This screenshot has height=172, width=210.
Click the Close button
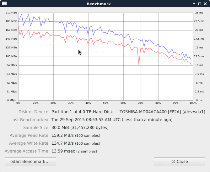[x=180, y=162]
